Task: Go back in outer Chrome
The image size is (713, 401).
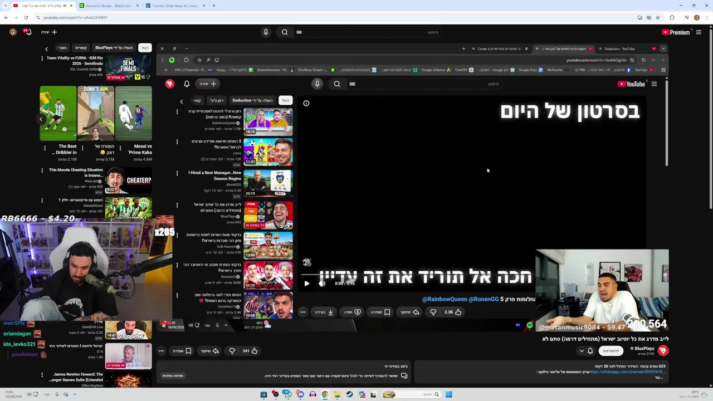Action: point(6,17)
